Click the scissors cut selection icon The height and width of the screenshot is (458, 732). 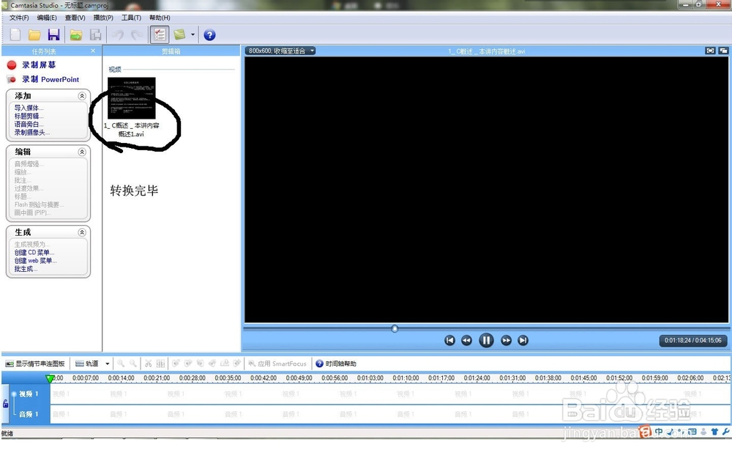pos(149,363)
